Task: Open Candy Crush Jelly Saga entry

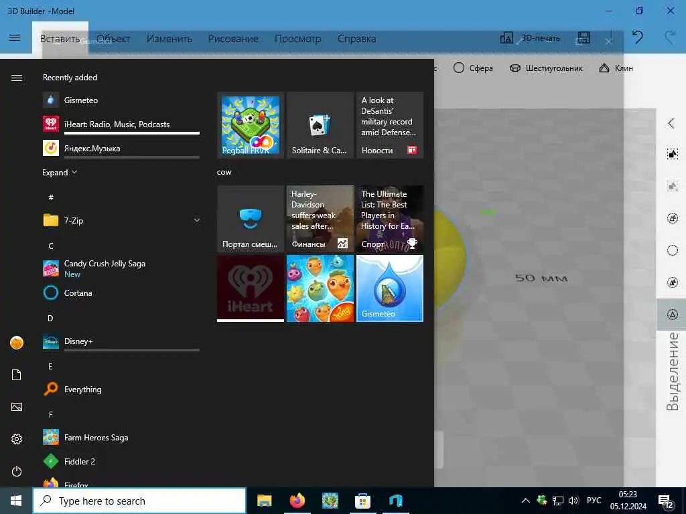Action: click(x=105, y=268)
